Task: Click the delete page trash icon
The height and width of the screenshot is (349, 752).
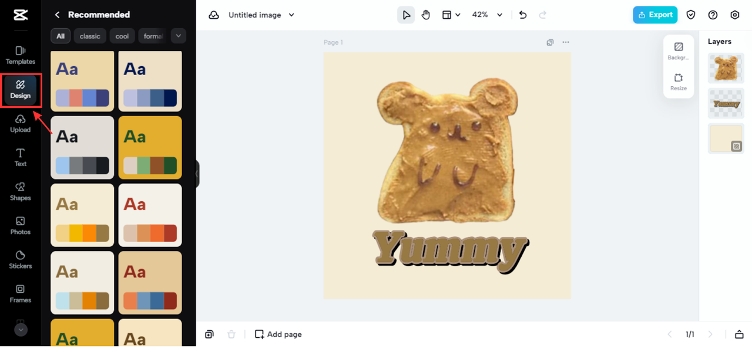Action: click(231, 334)
